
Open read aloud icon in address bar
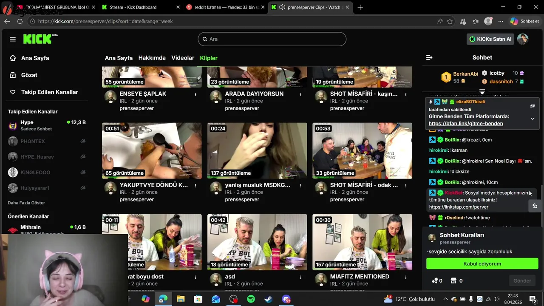pos(439,21)
